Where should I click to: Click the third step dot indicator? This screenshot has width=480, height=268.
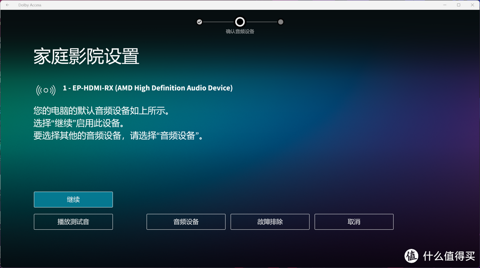280,22
